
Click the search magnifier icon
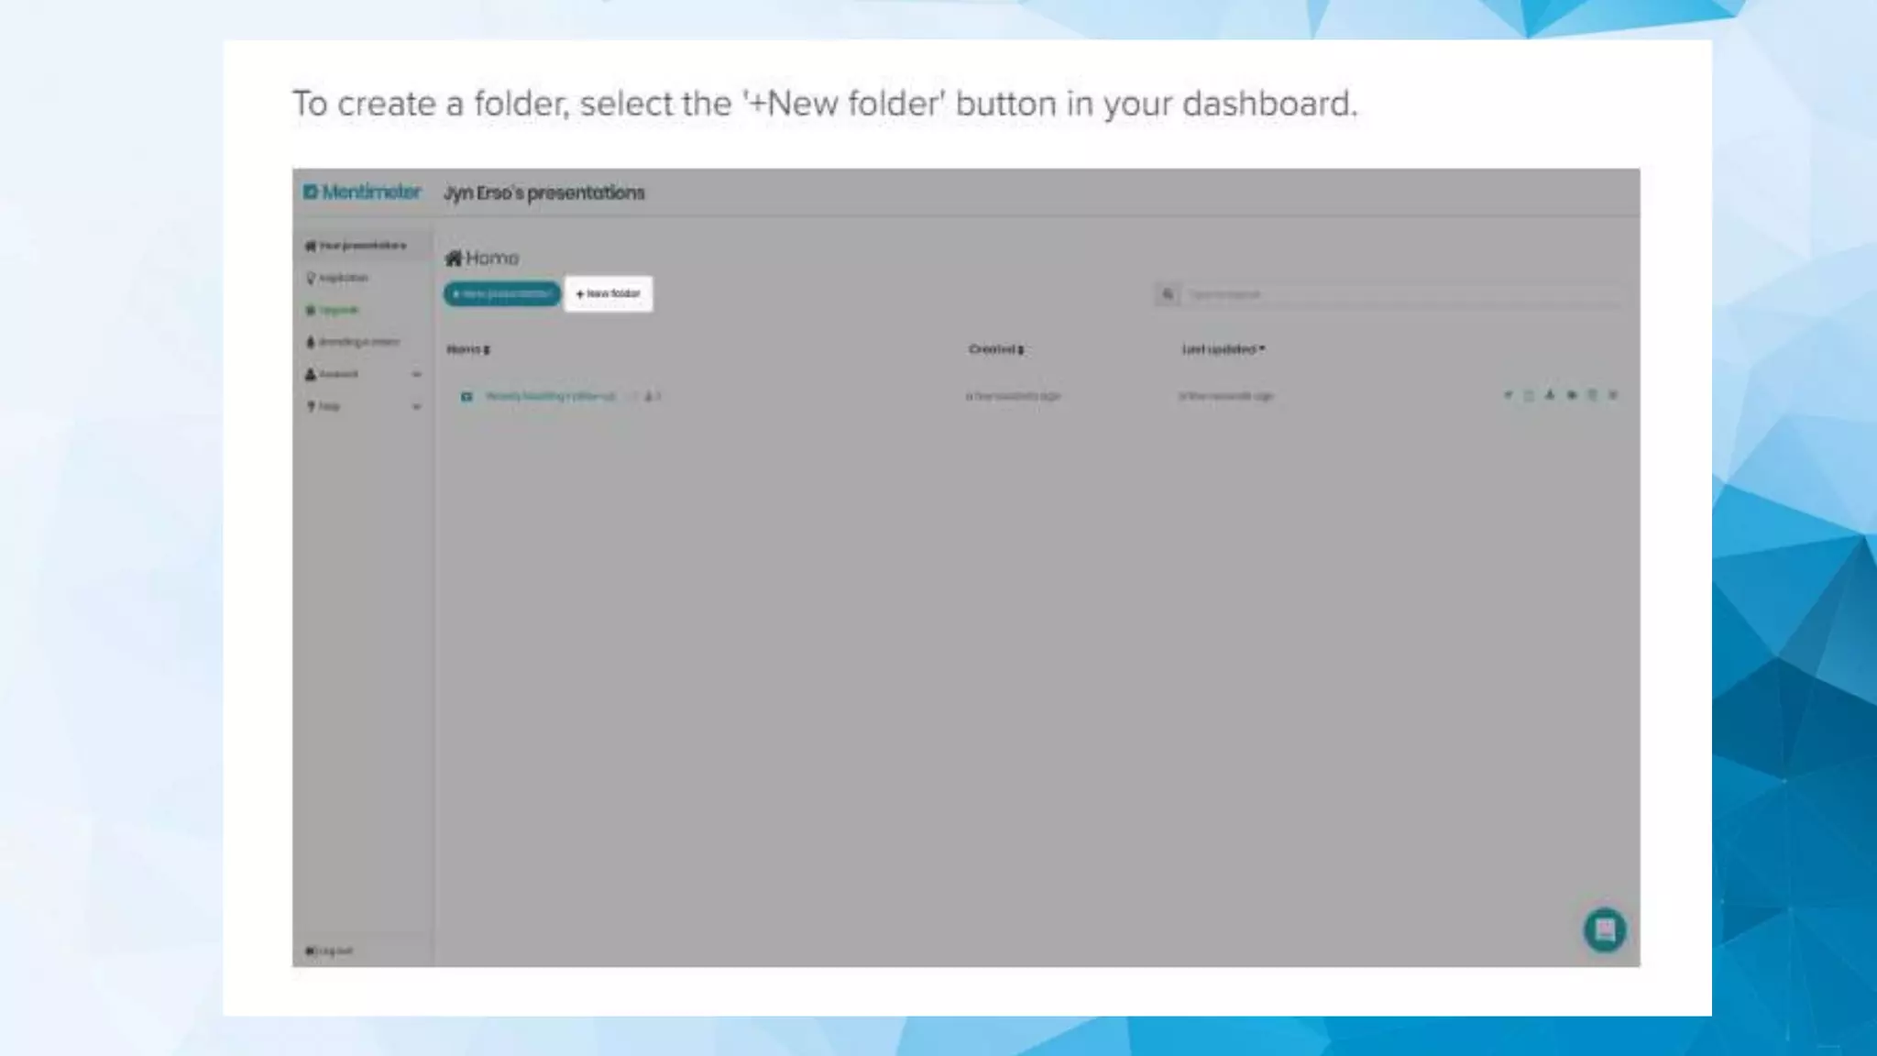click(x=1168, y=294)
